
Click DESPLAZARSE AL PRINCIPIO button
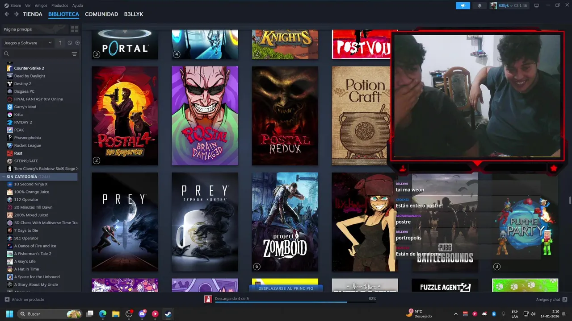click(x=286, y=288)
